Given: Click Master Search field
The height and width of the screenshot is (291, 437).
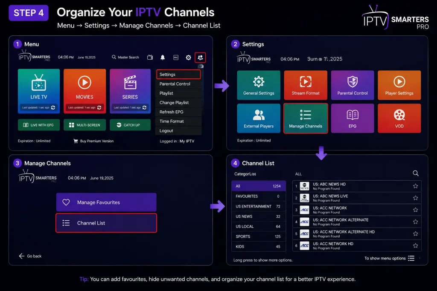Looking at the screenshot, I should click(125, 57).
